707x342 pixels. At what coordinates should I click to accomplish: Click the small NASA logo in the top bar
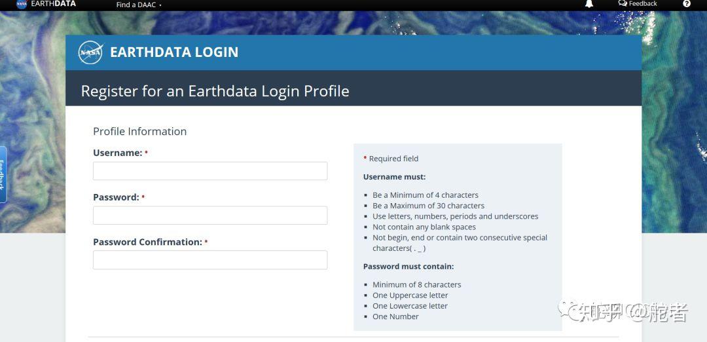22,4
